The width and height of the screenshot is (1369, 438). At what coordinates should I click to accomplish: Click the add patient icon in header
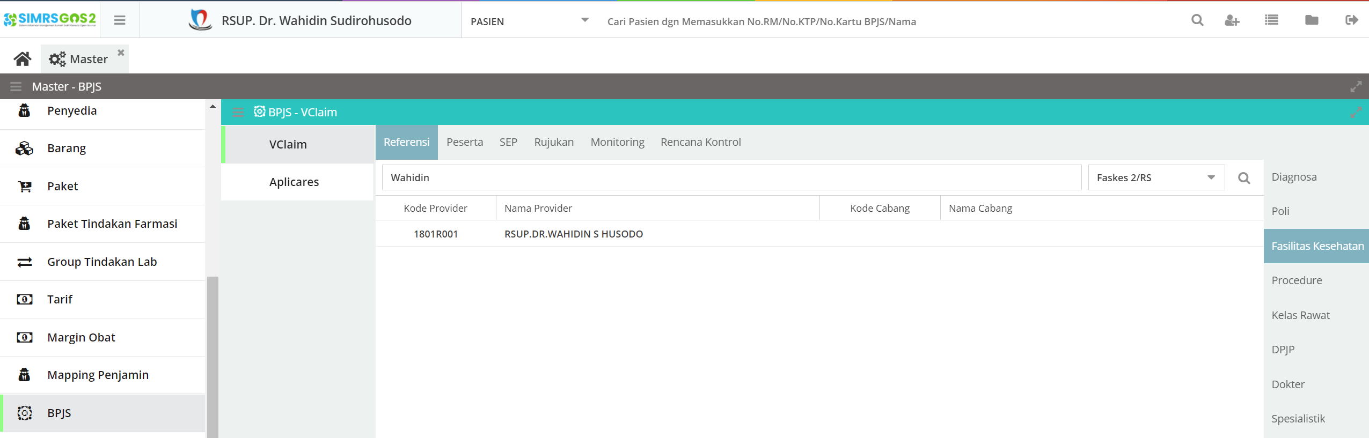point(1232,20)
